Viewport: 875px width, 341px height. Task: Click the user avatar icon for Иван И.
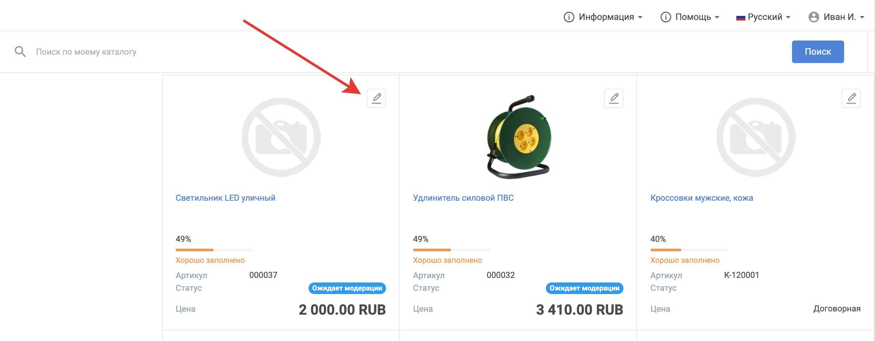(x=814, y=17)
